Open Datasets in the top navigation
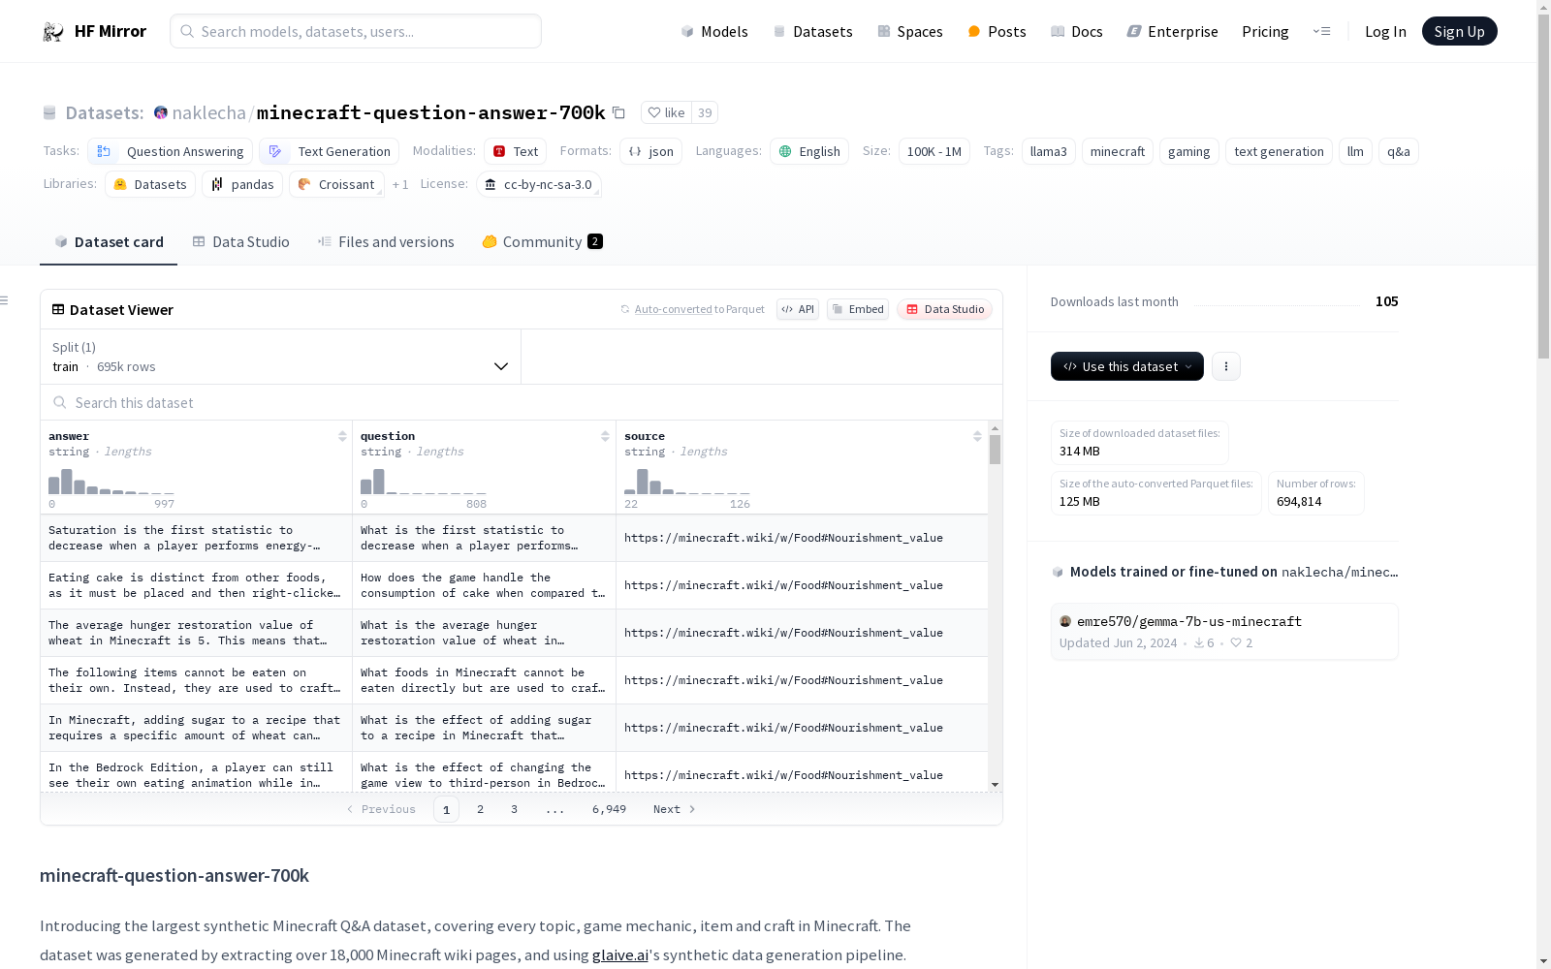This screenshot has width=1551, height=969. (x=812, y=31)
